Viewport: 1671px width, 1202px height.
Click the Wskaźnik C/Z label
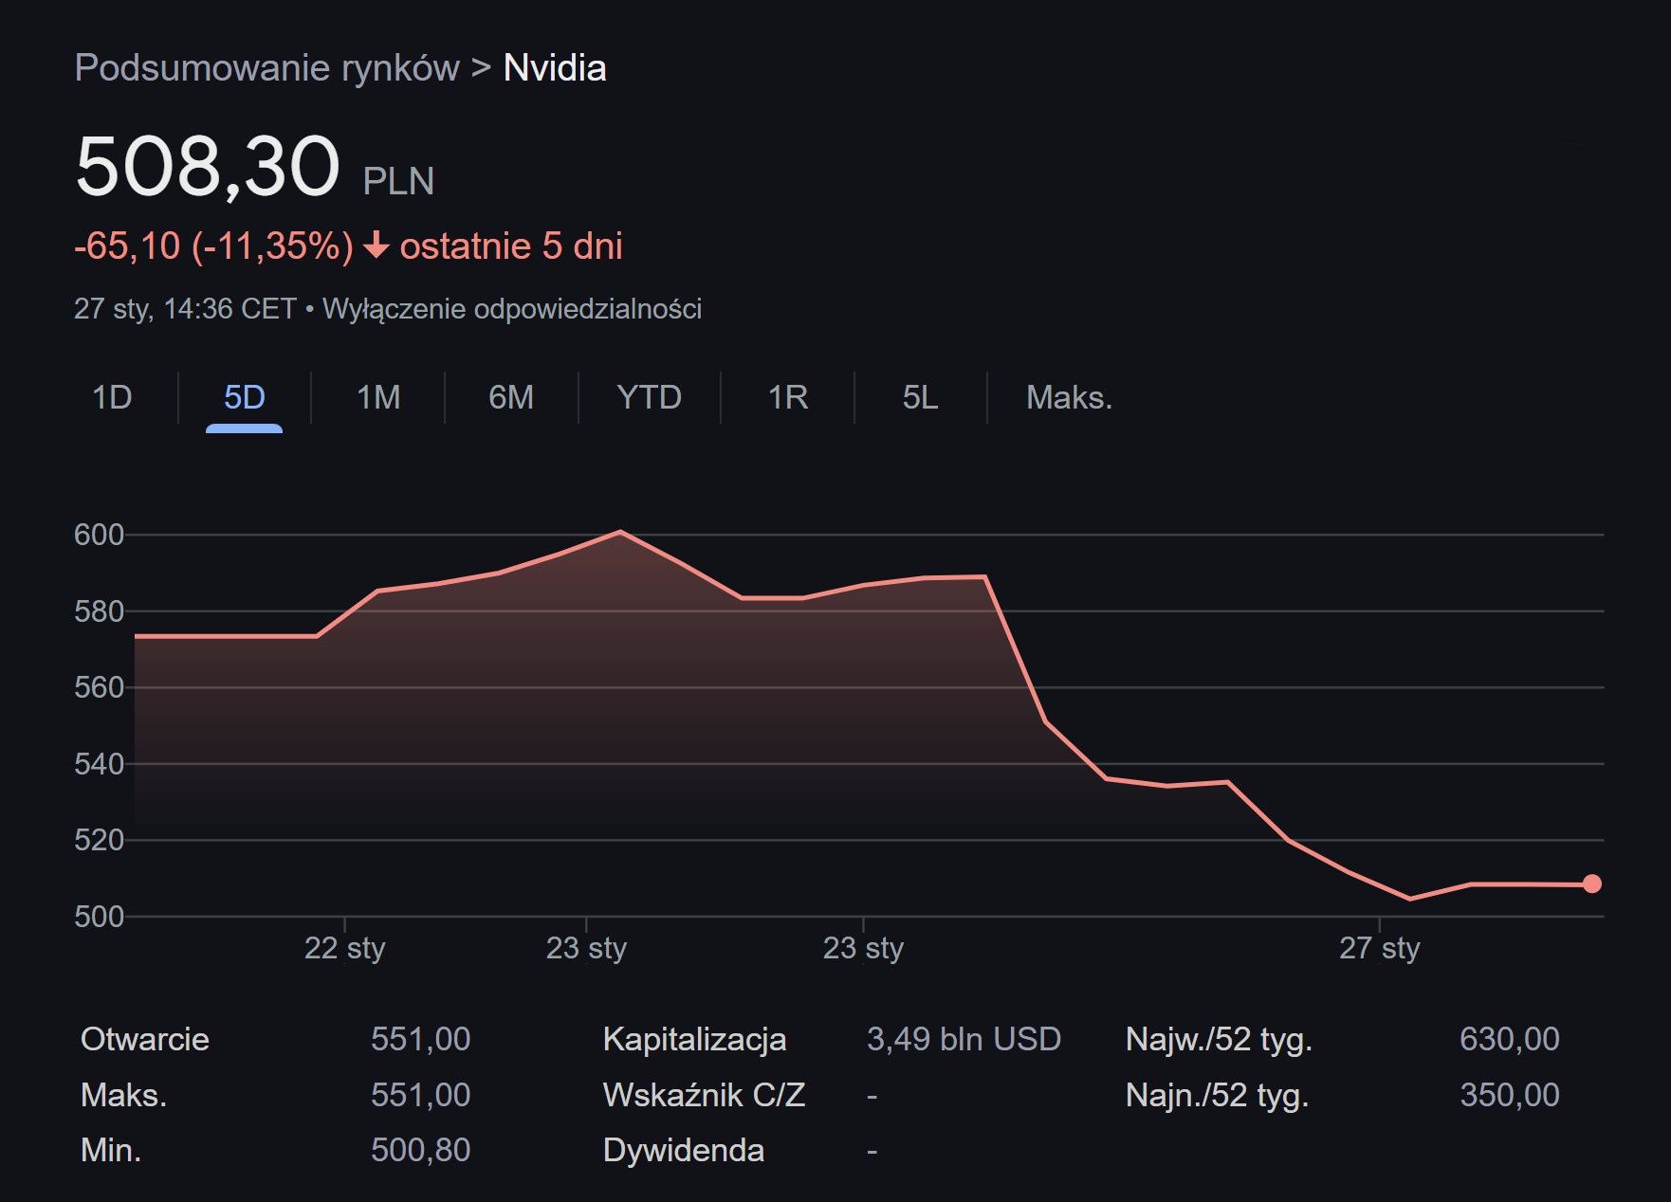[x=704, y=1095]
